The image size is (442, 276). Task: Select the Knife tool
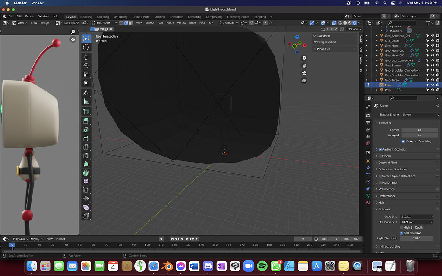[x=86, y=155]
